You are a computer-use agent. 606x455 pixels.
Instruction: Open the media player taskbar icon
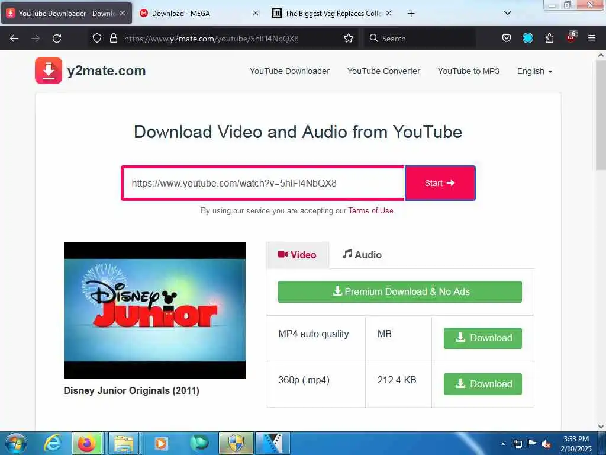pyautogui.click(x=161, y=443)
